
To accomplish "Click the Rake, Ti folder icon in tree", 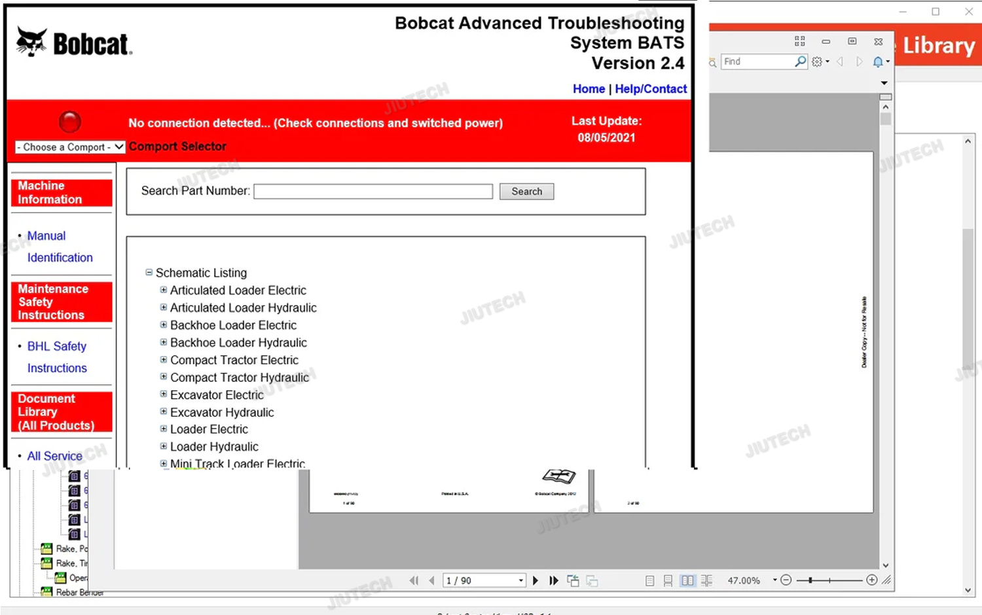I will click(x=46, y=563).
